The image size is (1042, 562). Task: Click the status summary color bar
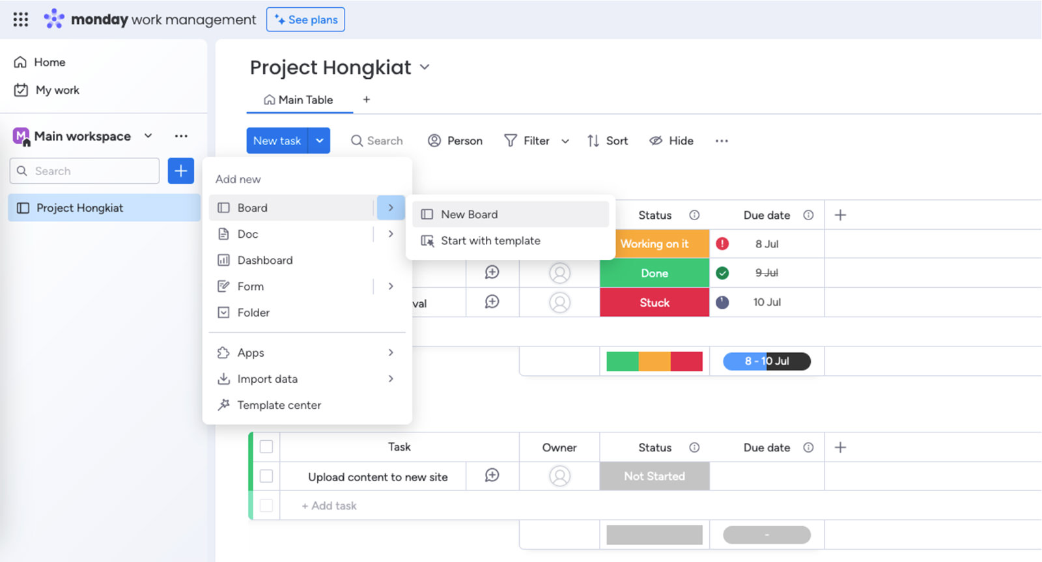point(655,361)
